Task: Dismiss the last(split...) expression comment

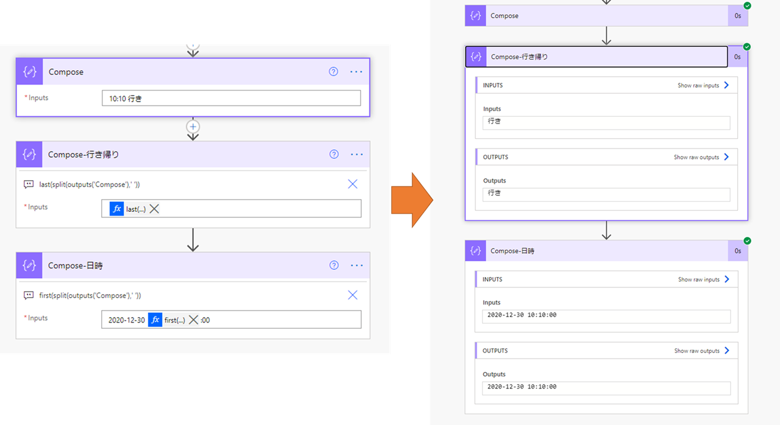Action: point(352,184)
